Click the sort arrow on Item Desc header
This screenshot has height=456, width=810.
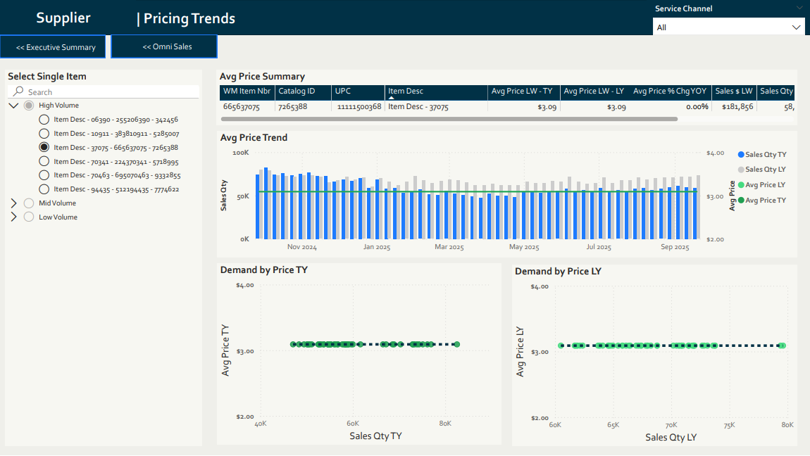click(x=392, y=99)
